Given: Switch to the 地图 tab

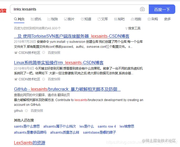Looking at the screenshot, I should tap(136, 19).
